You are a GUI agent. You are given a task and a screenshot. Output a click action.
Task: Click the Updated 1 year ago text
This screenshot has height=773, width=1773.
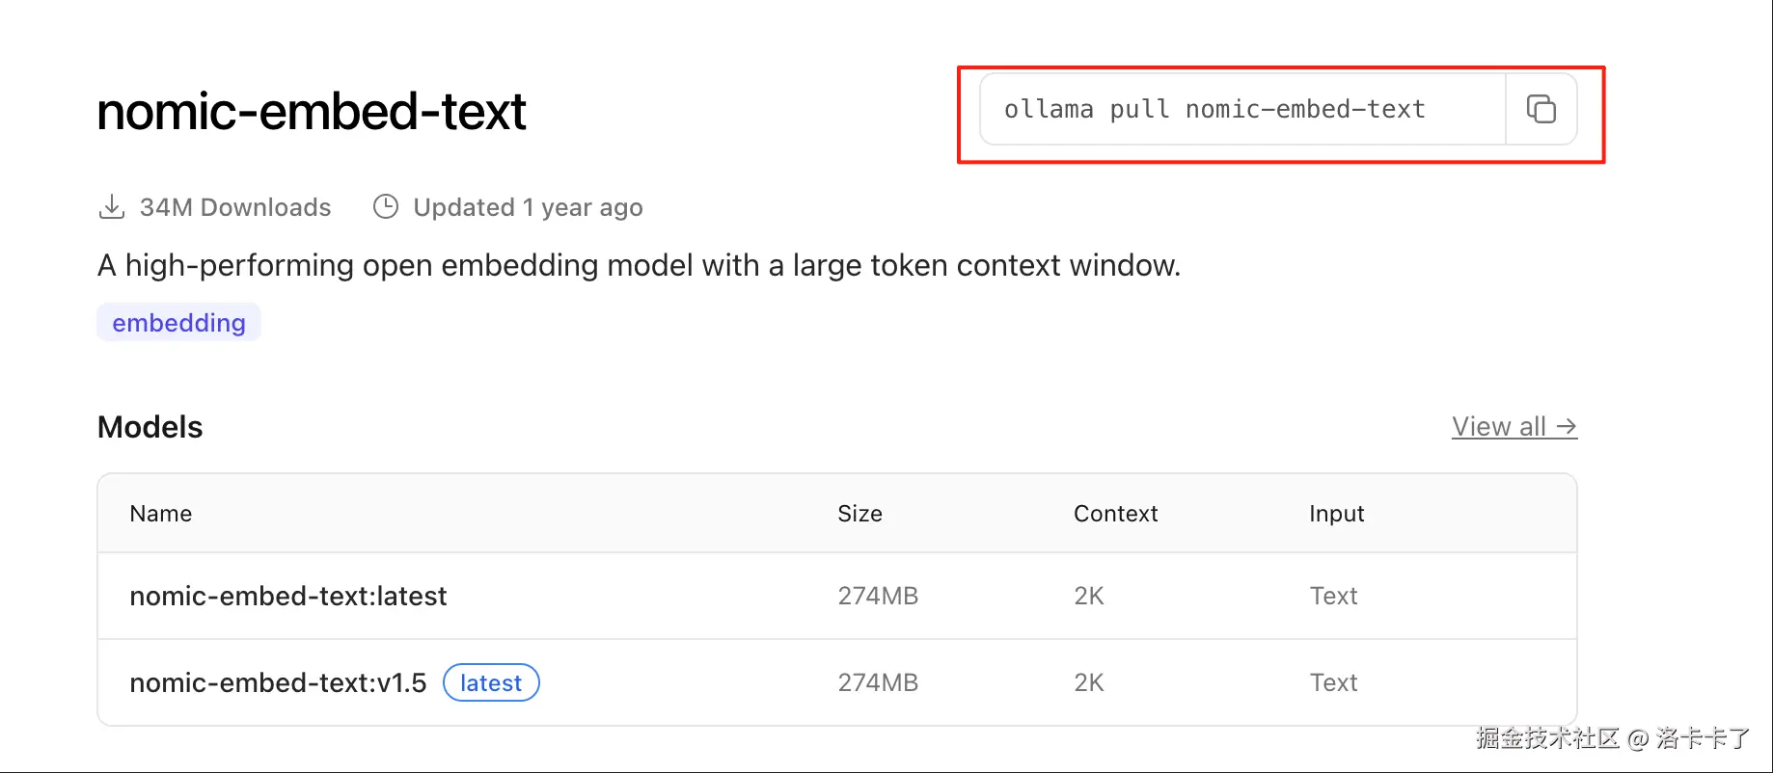click(528, 207)
